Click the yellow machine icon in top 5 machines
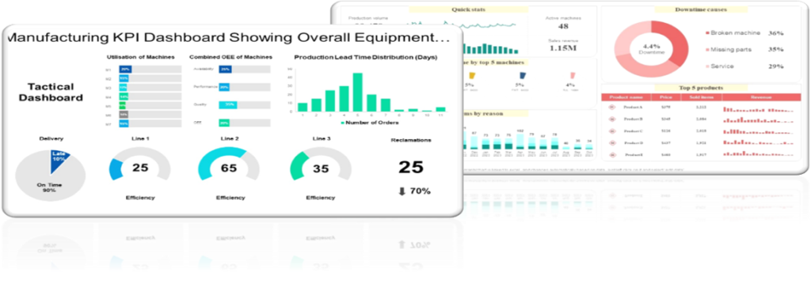The width and height of the screenshot is (811, 295). click(x=471, y=75)
